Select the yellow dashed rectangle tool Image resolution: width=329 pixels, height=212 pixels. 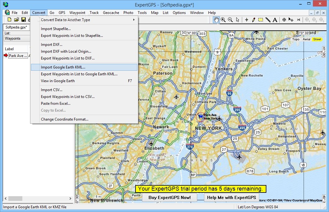(260, 20)
